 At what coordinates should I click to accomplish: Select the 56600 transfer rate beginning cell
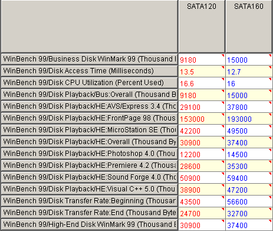[x=249, y=201]
